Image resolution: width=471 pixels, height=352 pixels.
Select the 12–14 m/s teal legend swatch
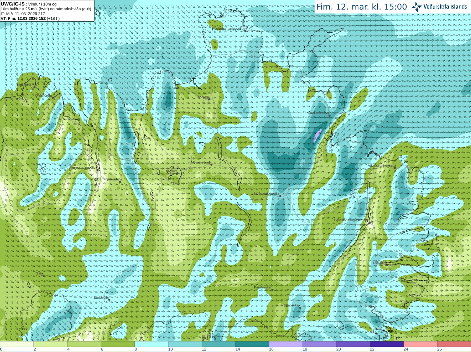tap(219, 344)
